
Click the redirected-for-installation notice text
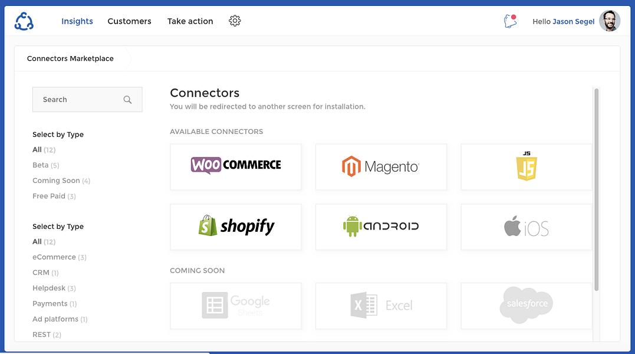tap(267, 107)
